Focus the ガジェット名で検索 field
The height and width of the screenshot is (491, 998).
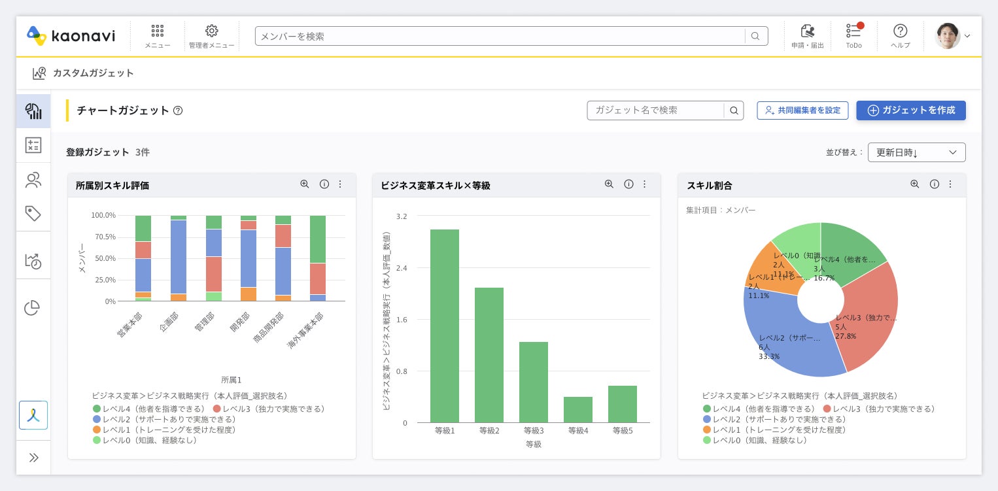coord(655,110)
